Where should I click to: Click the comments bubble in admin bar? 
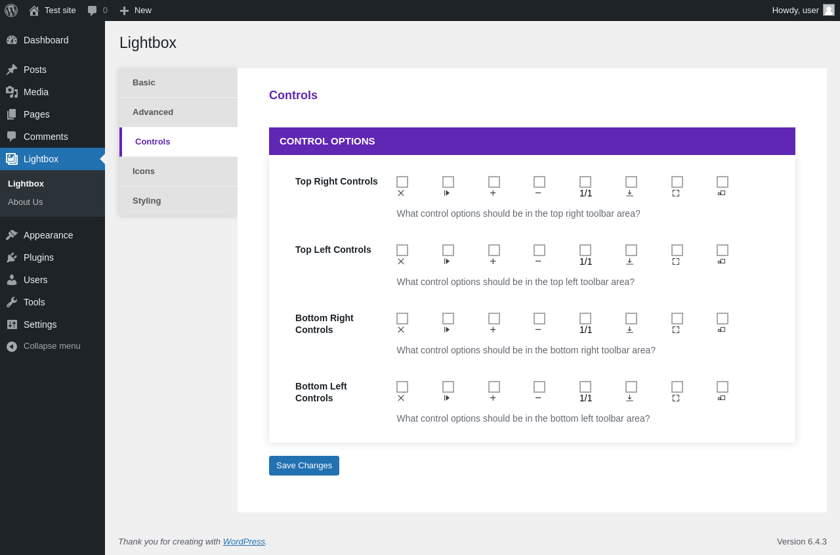pyautogui.click(x=93, y=11)
